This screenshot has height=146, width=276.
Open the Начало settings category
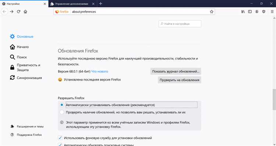point(20,47)
